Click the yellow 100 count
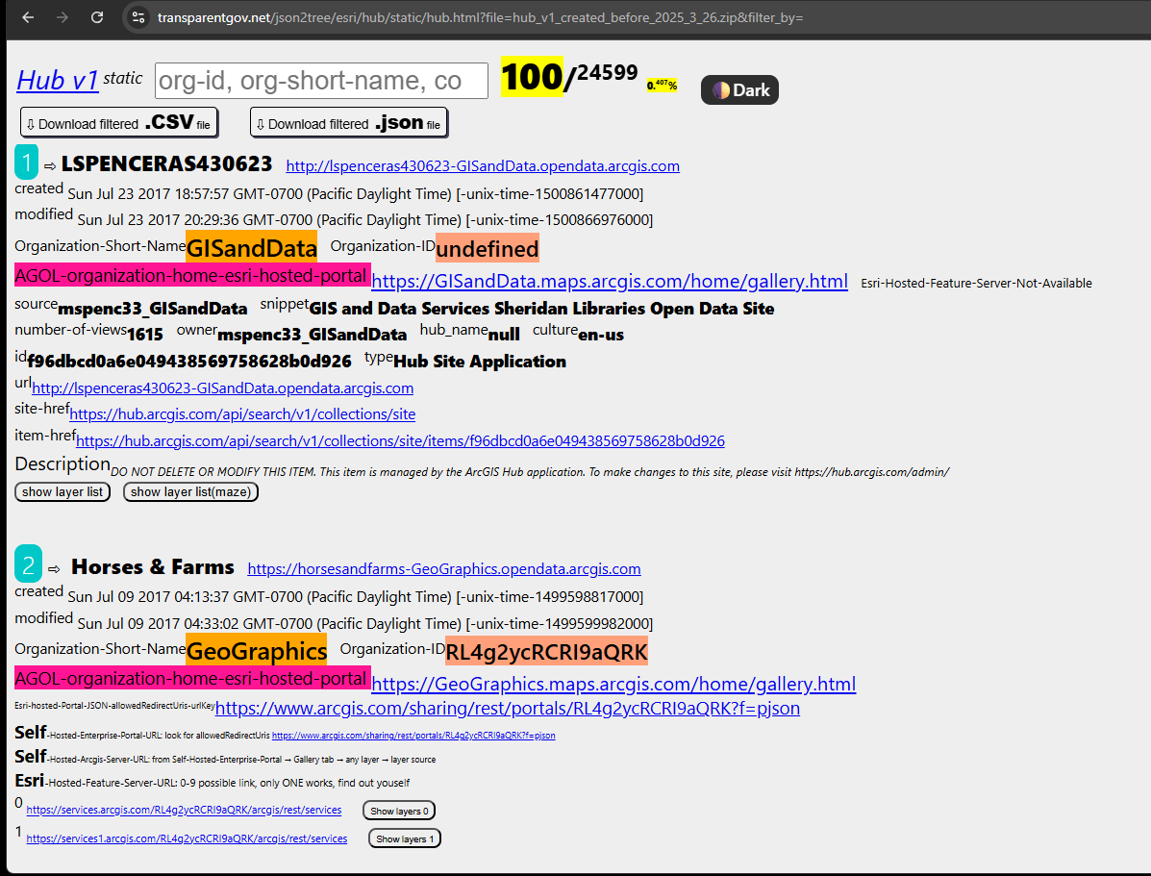Image resolution: width=1151 pixels, height=876 pixels. (532, 76)
